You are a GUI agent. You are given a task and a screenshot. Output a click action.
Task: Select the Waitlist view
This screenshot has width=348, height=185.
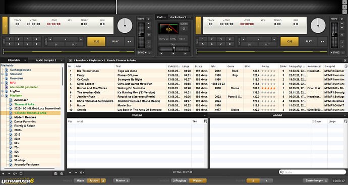[198, 180]
